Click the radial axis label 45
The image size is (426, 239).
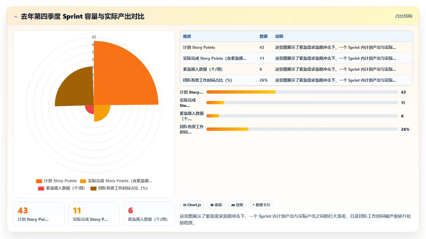tap(94, 37)
